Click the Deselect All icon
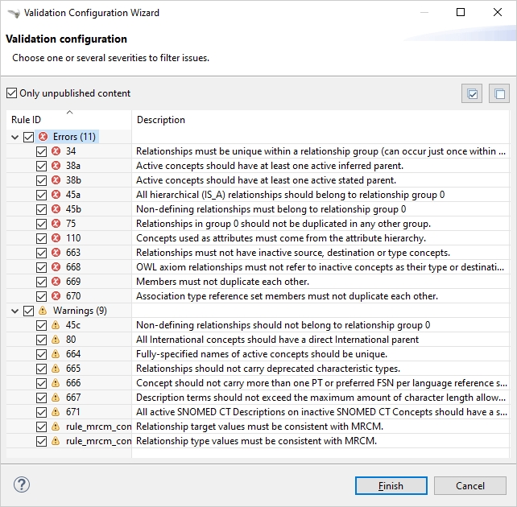 click(499, 93)
